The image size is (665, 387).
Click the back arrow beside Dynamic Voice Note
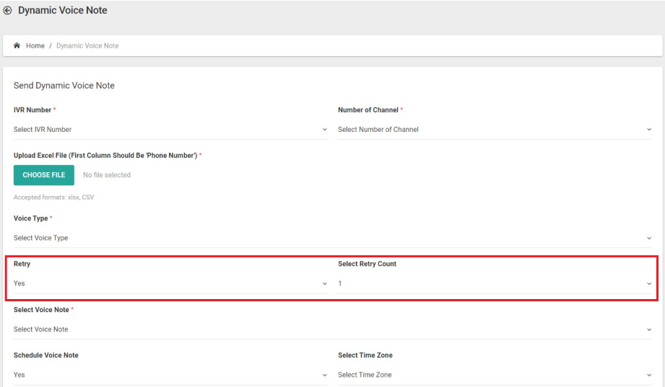click(7, 11)
